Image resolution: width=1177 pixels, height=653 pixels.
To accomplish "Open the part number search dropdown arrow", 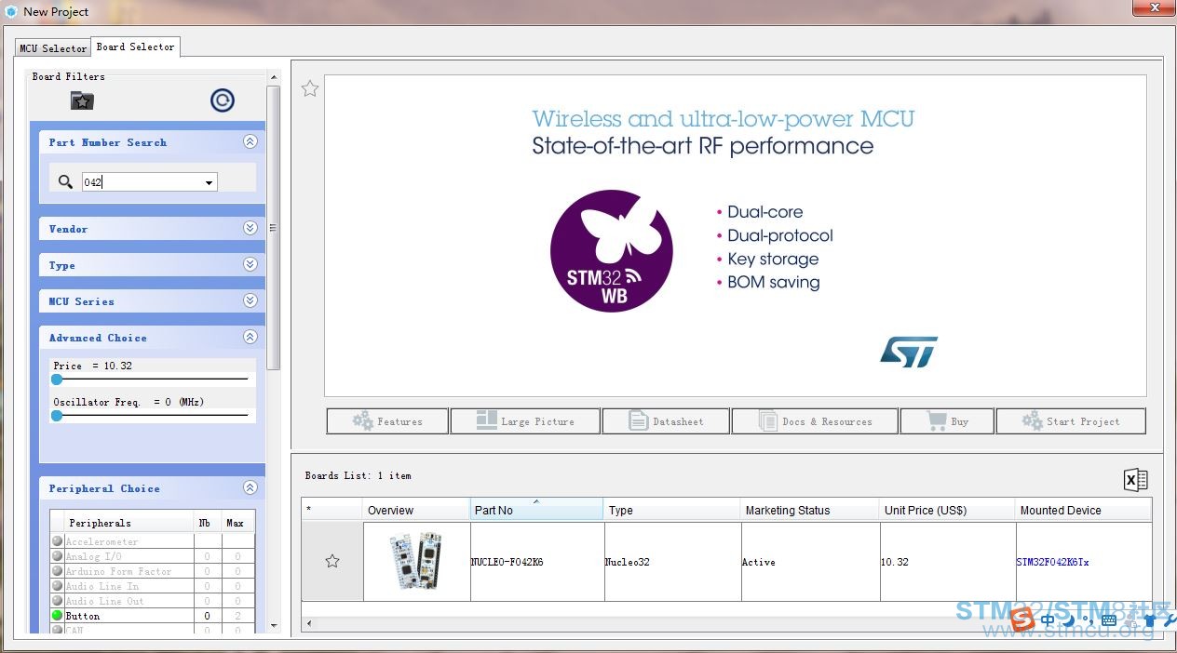I will tap(209, 183).
